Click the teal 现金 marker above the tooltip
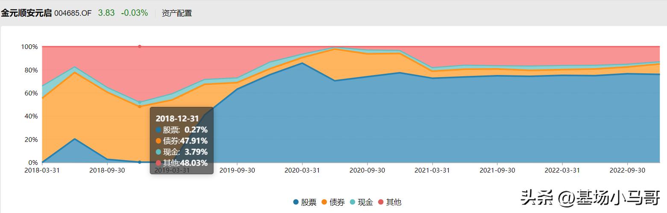 tap(140, 103)
